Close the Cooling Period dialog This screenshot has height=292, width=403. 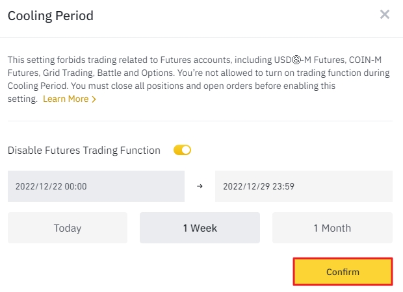[x=385, y=14]
